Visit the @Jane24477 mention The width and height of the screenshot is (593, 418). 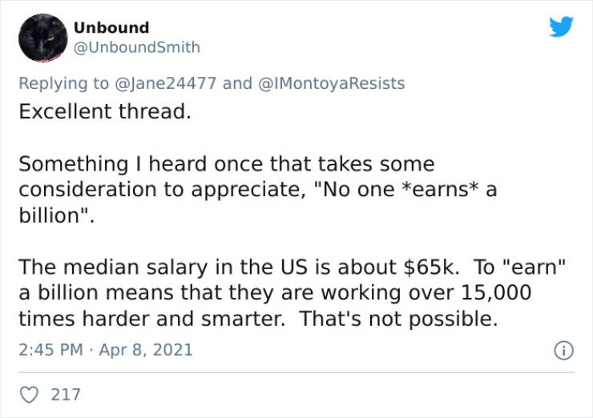click(165, 83)
